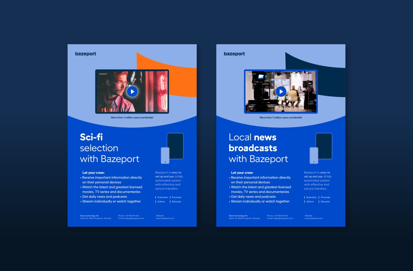Click the 'Promote' label on the Local news poster
413x271 pixels.
click(x=325, y=197)
